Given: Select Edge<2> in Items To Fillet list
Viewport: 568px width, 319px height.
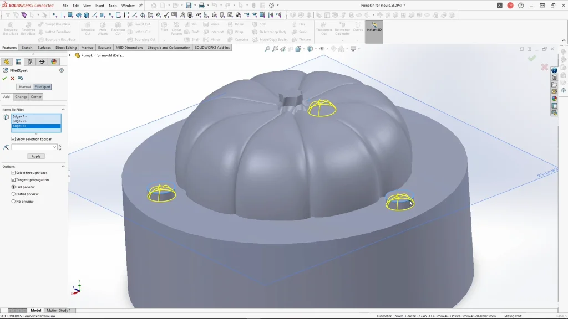Looking at the screenshot, I should 20,121.
